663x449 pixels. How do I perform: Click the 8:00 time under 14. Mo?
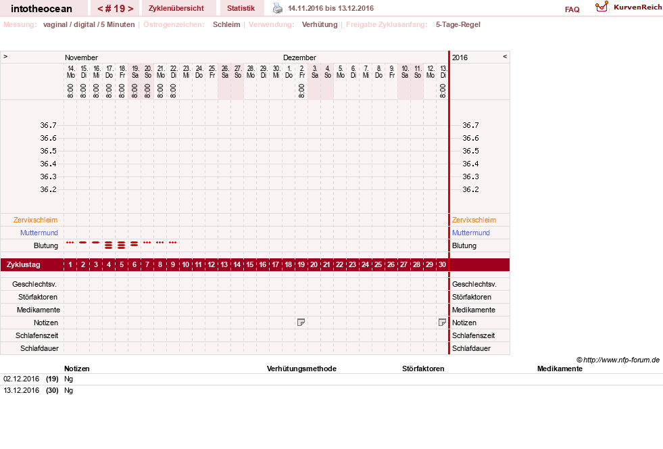70,91
